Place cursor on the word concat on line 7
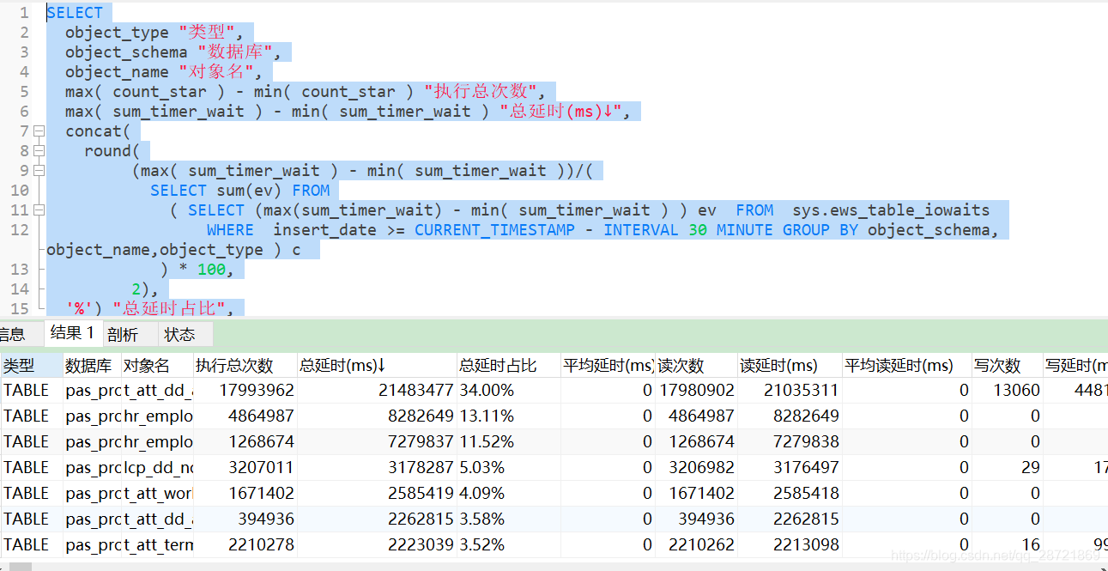1108x571 pixels. click(x=94, y=131)
